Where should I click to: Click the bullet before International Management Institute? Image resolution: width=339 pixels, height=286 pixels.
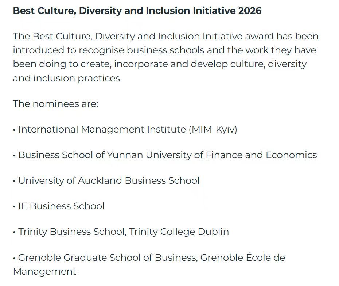(14, 130)
